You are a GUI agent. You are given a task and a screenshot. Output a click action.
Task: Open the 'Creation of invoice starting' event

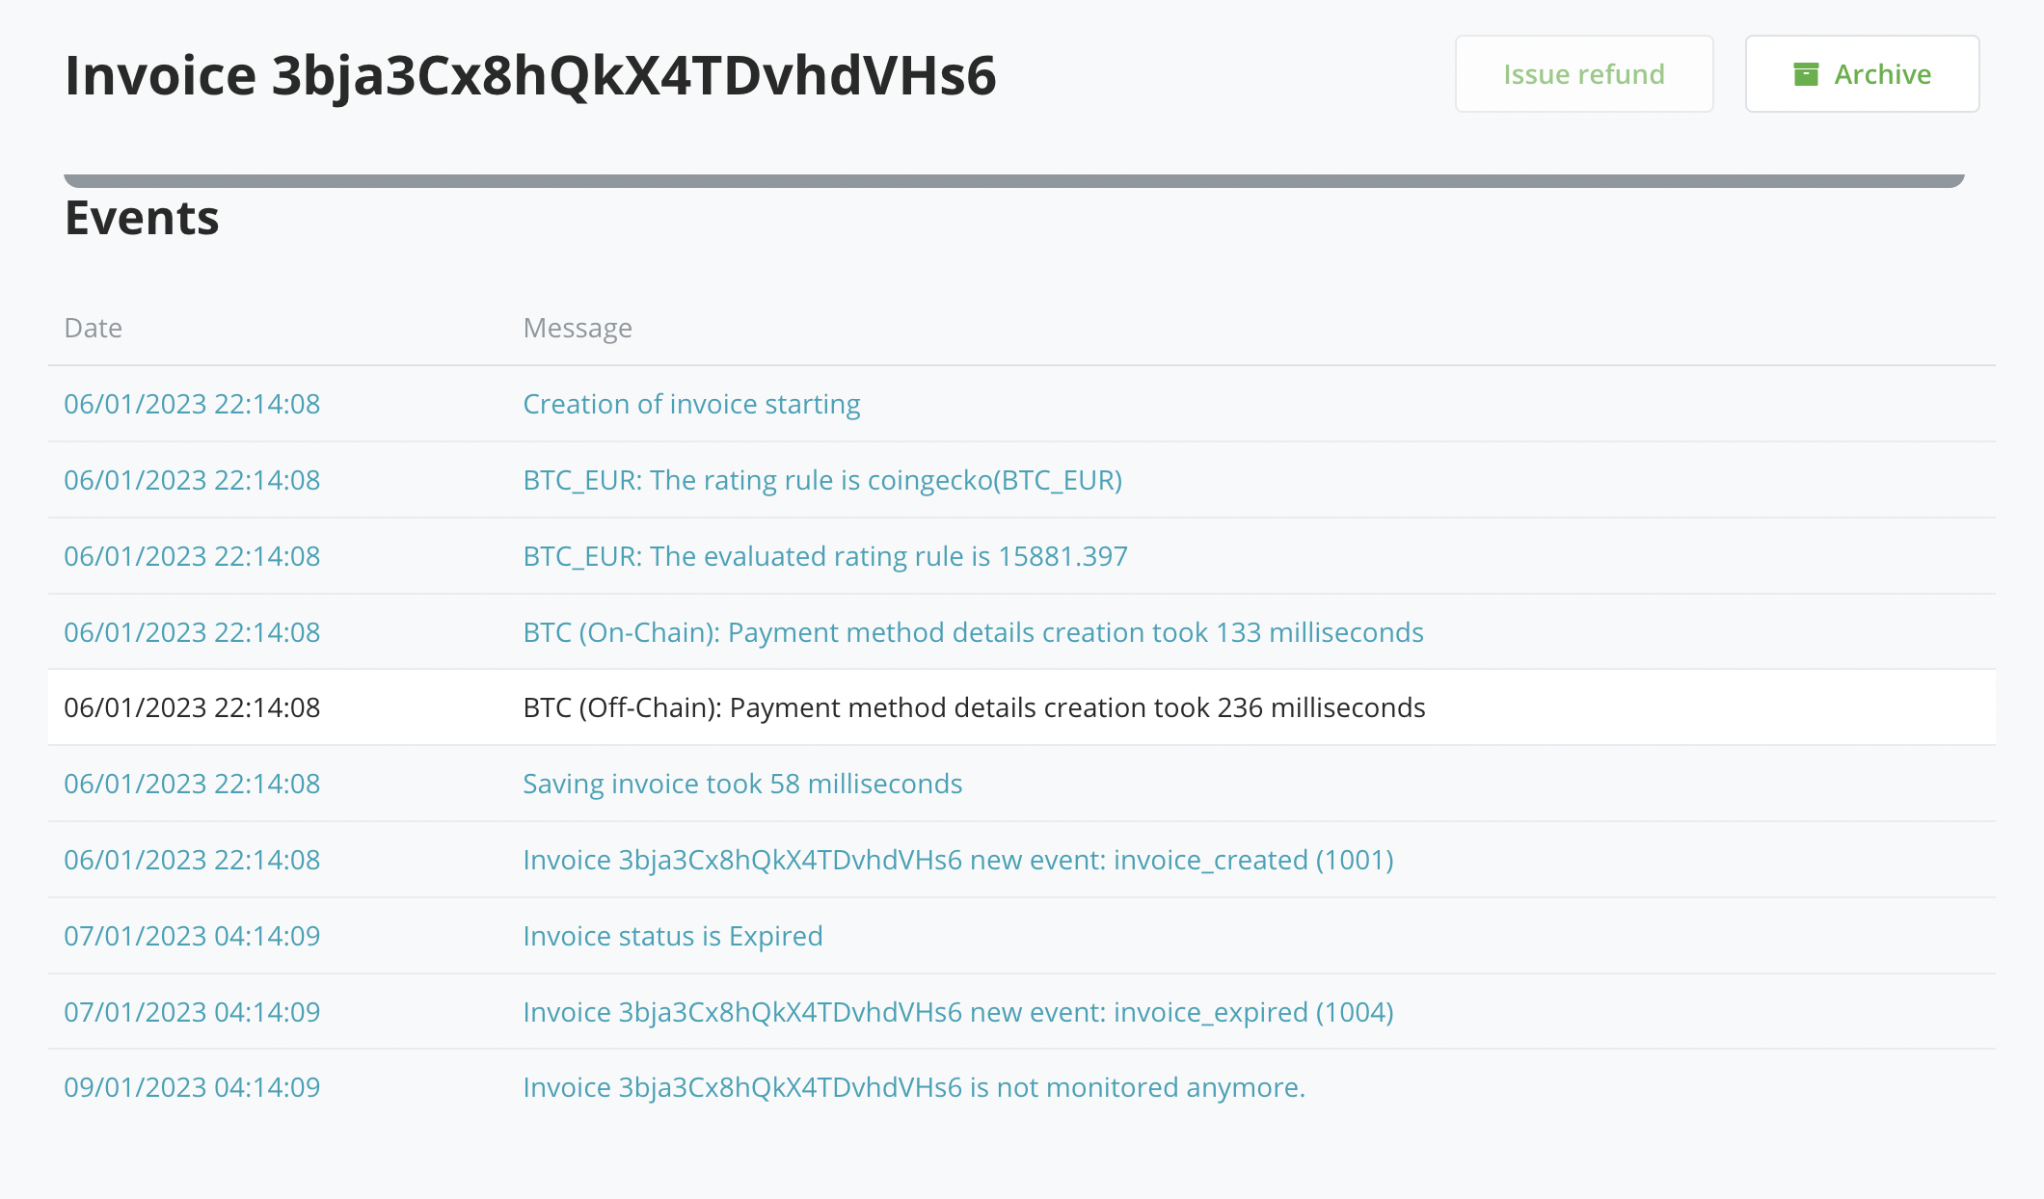click(x=691, y=404)
